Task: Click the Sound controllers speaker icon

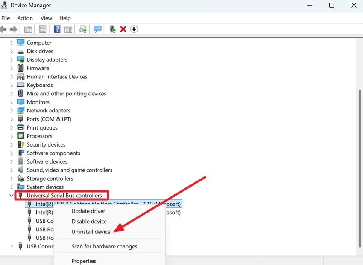Action: [20, 170]
